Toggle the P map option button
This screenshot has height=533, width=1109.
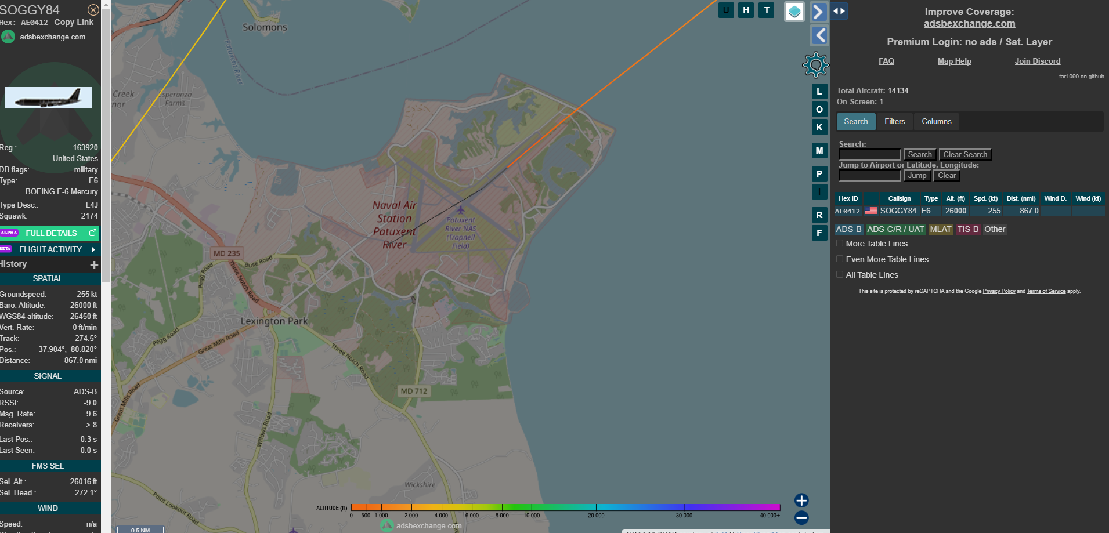point(819,174)
